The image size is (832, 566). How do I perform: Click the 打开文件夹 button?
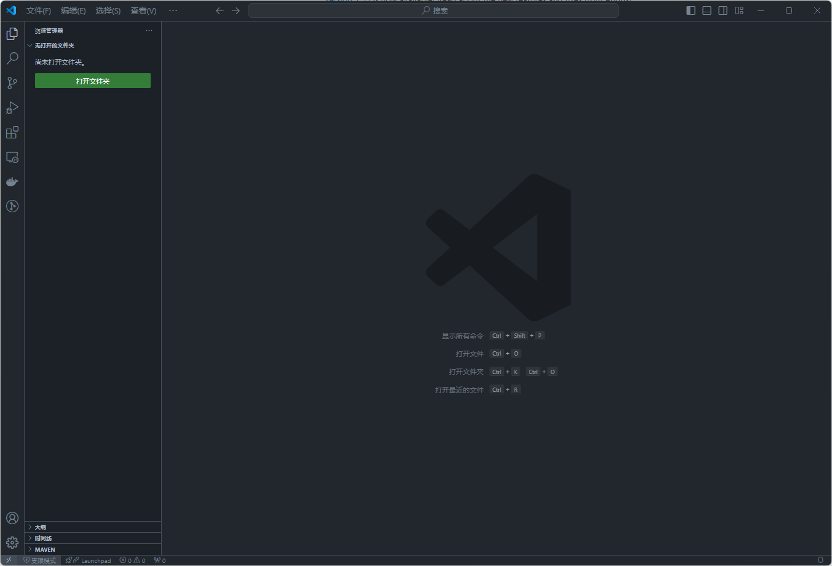point(92,81)
